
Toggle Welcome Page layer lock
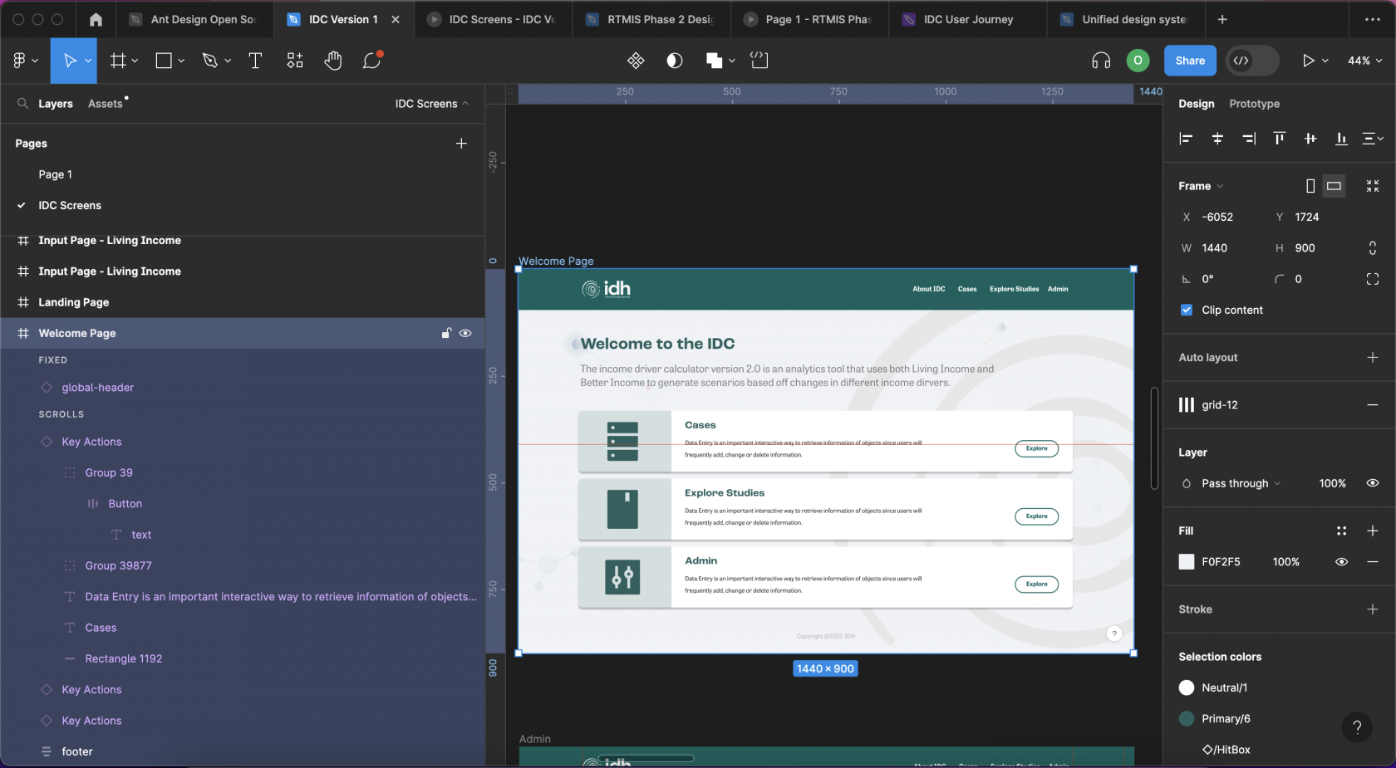(446, 333)
